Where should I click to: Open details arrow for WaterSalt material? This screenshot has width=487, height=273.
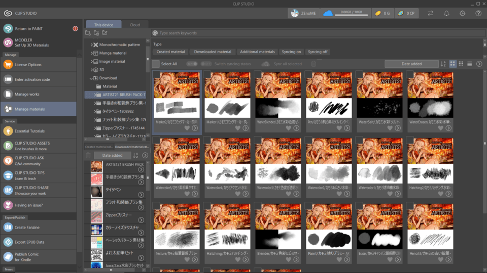pos(398,128)
